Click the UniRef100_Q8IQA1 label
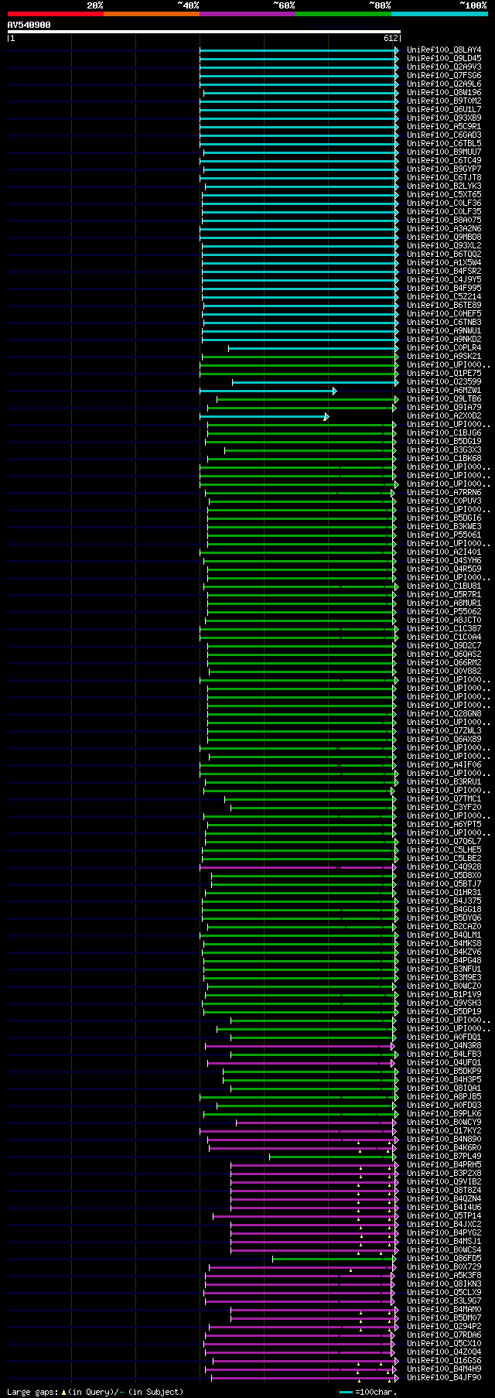 (x=444, y=1089)
